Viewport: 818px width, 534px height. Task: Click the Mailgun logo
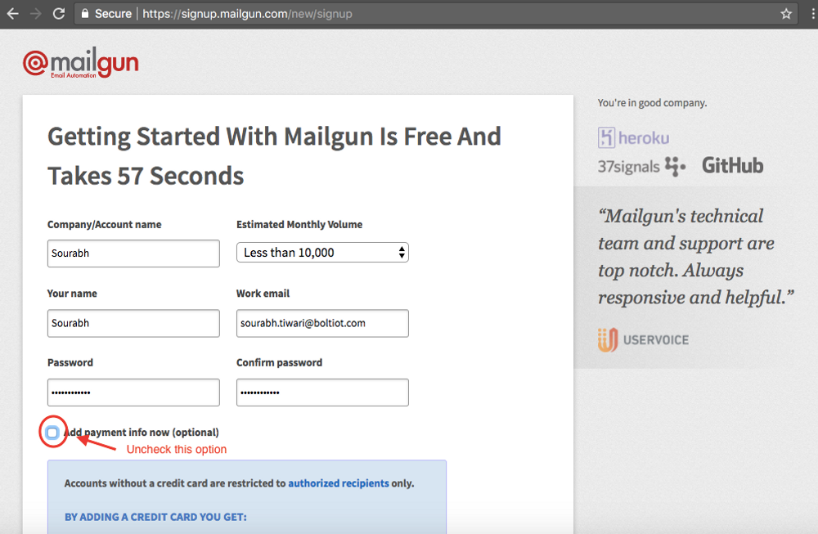coord(81,63)
